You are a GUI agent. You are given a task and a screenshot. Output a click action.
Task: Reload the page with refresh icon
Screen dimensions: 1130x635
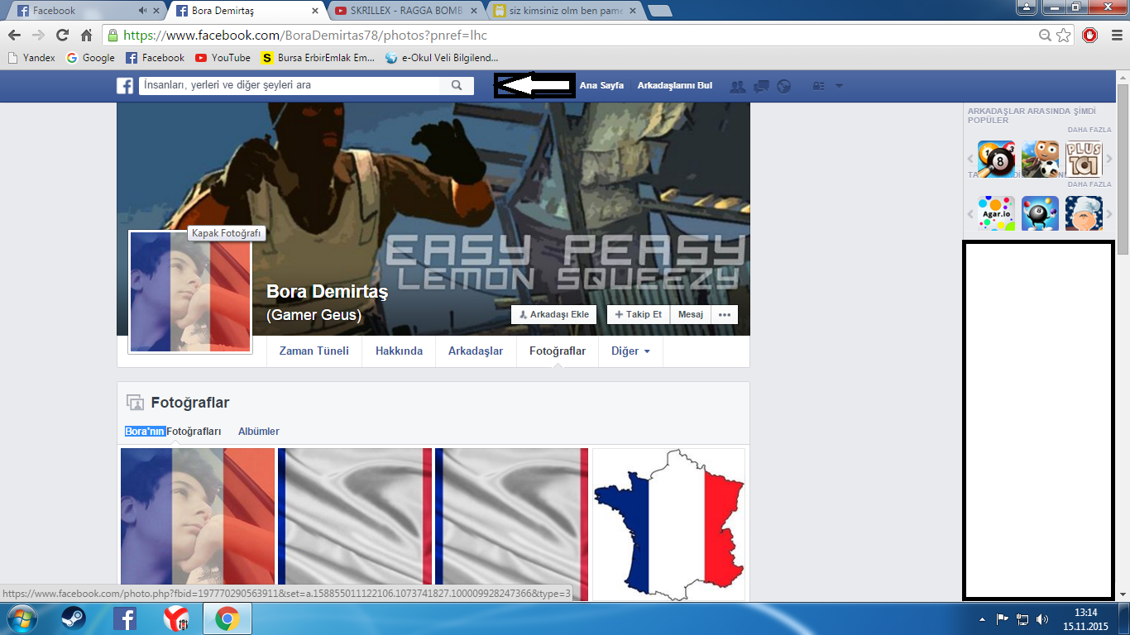click(62, 36)
